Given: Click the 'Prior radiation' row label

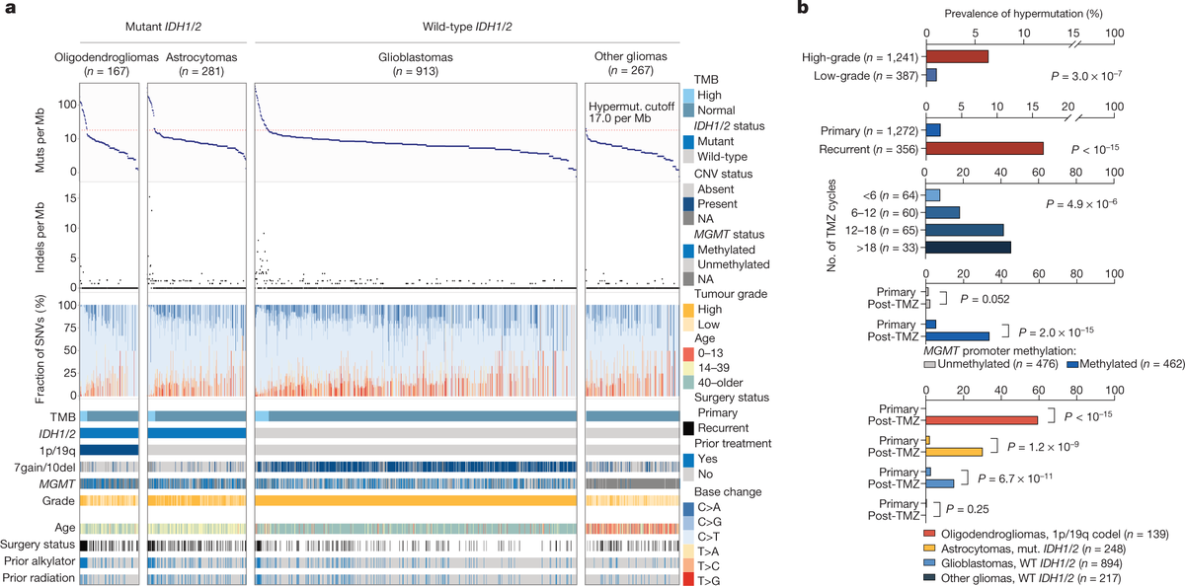Looking at the screenshot, I should 39,578.
